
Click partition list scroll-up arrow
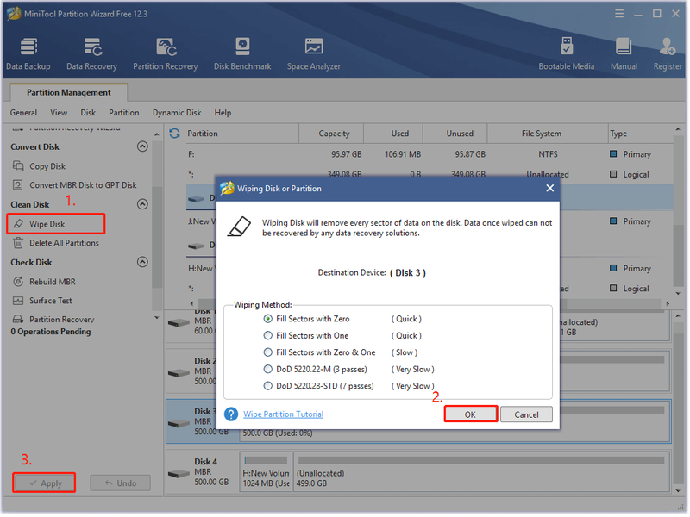tap(678, 129)
